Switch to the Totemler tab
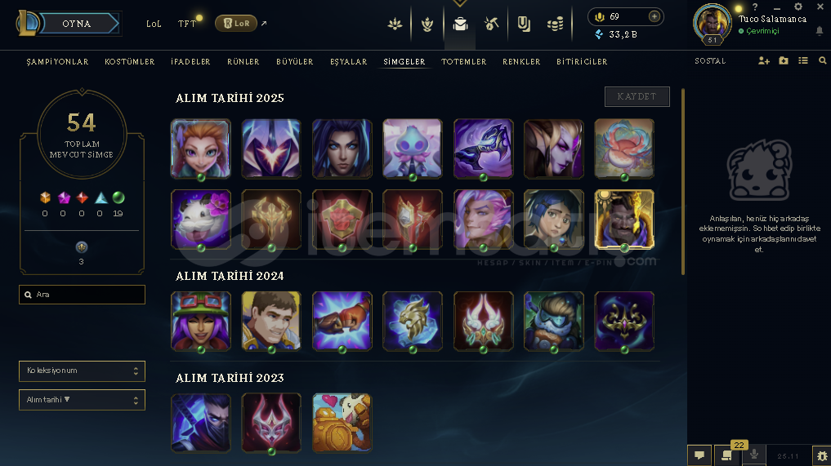Image resolution: width=831 pixels, height=466 pixels. pyautogui.click(x=464, y=62)
